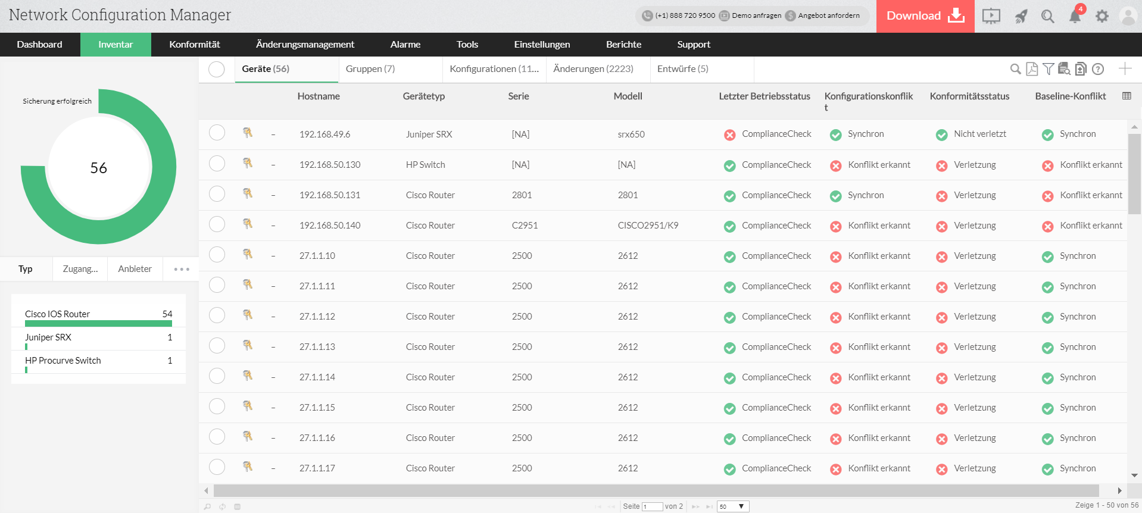Screen dimensions: 1142x513
Task: Click the Download button
Action: click(925, 16)
